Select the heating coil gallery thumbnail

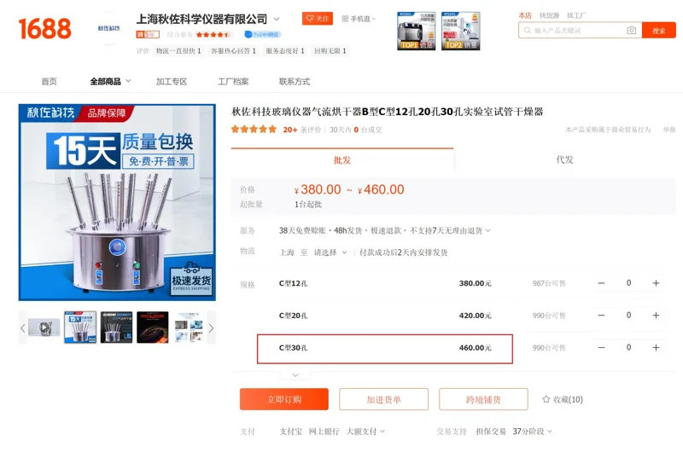(x=153, y=327)
